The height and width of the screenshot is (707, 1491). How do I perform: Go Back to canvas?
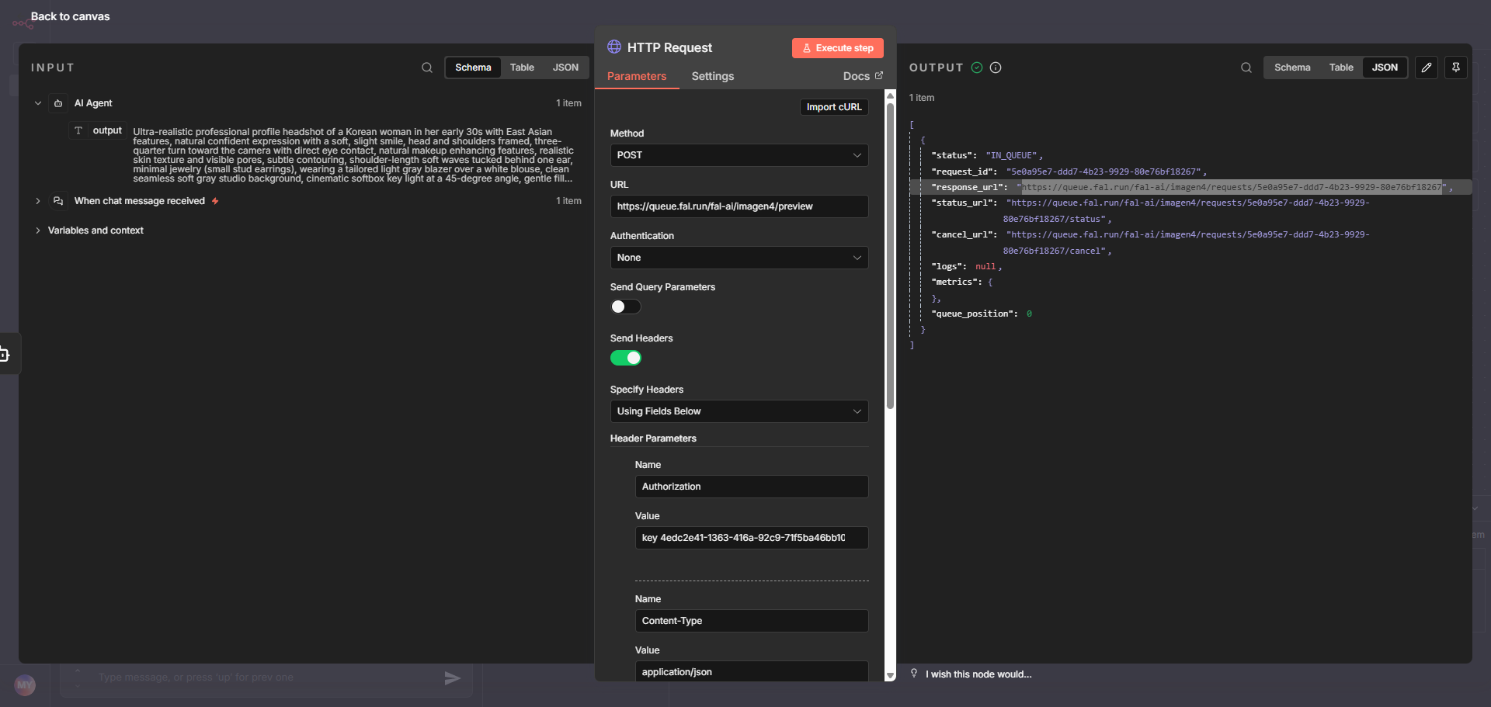tap(70, 16)
